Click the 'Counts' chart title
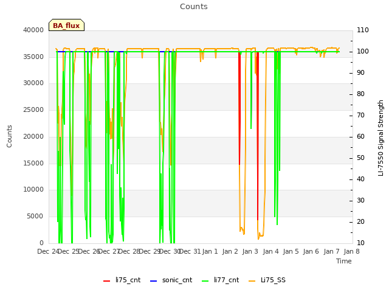This screenshot has height=292, width=389. [194, 7]
